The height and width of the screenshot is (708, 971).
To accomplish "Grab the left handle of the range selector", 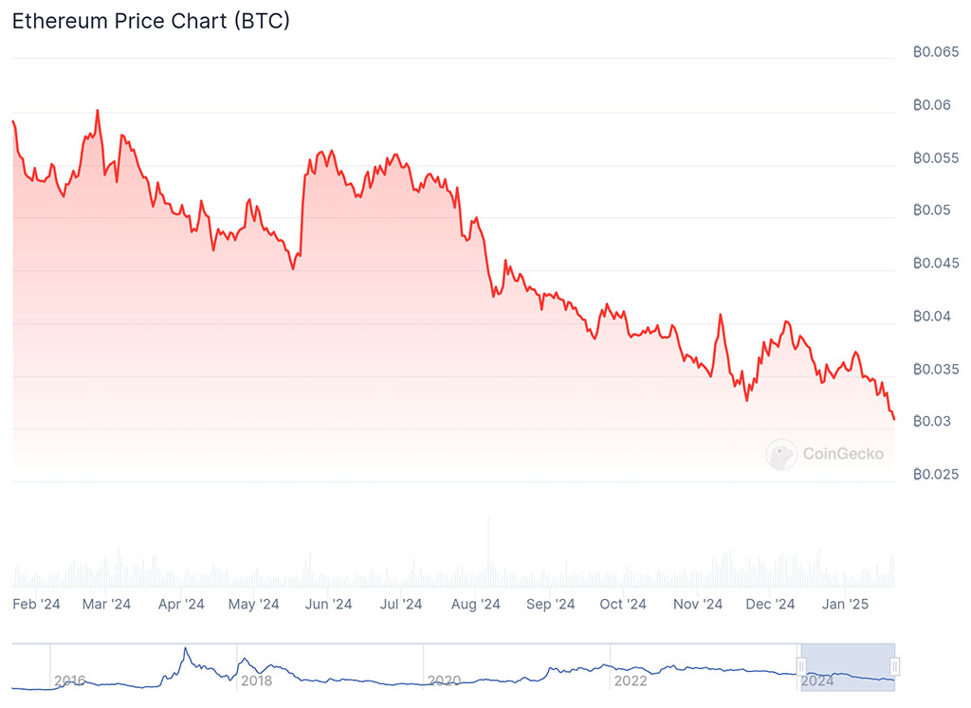I will click(801, 667).
